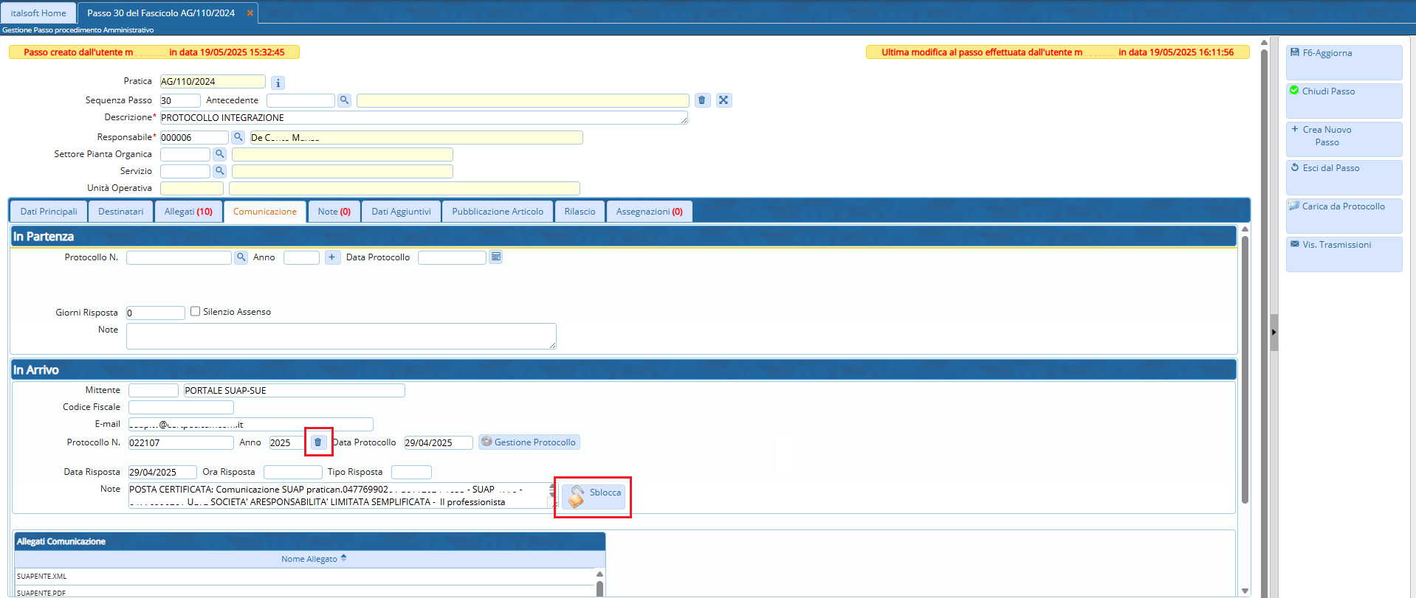Click the Gestione Protocollo button

click(x=529, y=442)
